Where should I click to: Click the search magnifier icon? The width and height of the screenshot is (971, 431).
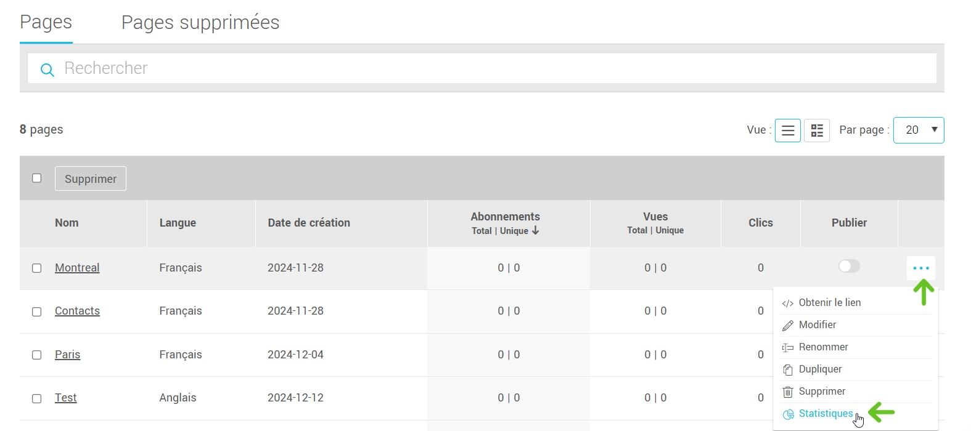[47, 70]
